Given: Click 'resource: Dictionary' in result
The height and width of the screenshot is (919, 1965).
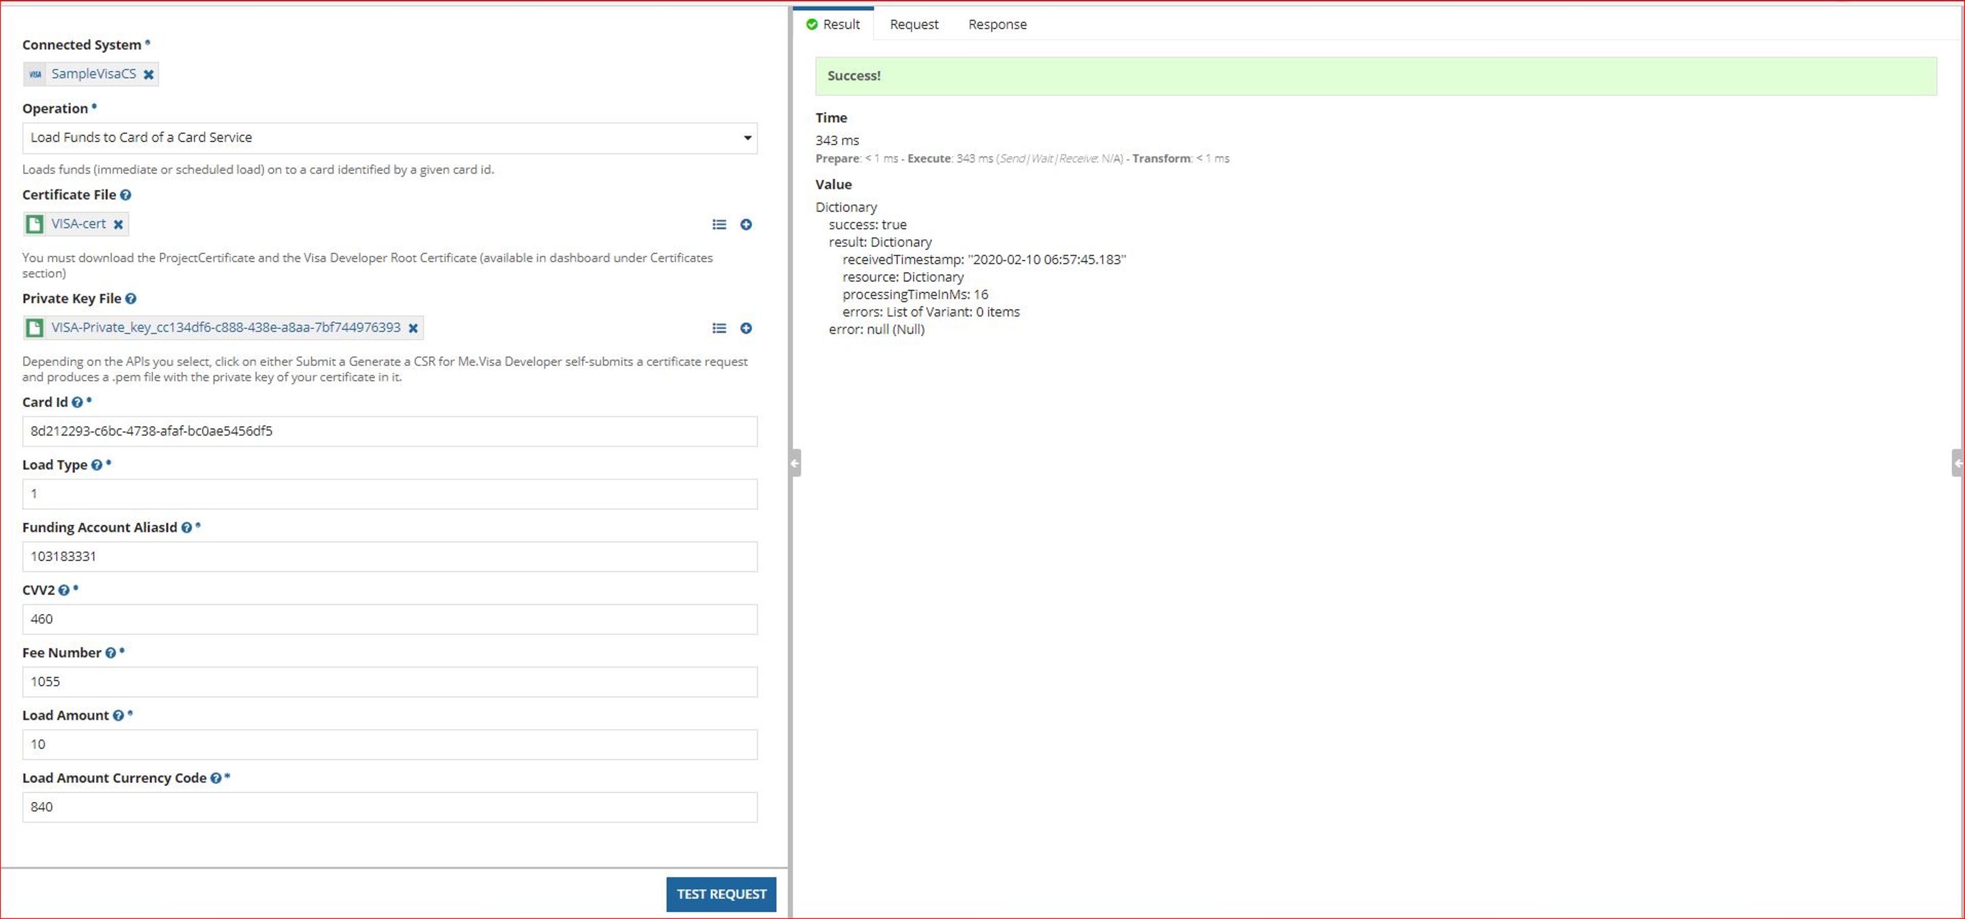Looking at the screenshot, I should (x=903, y=278).
